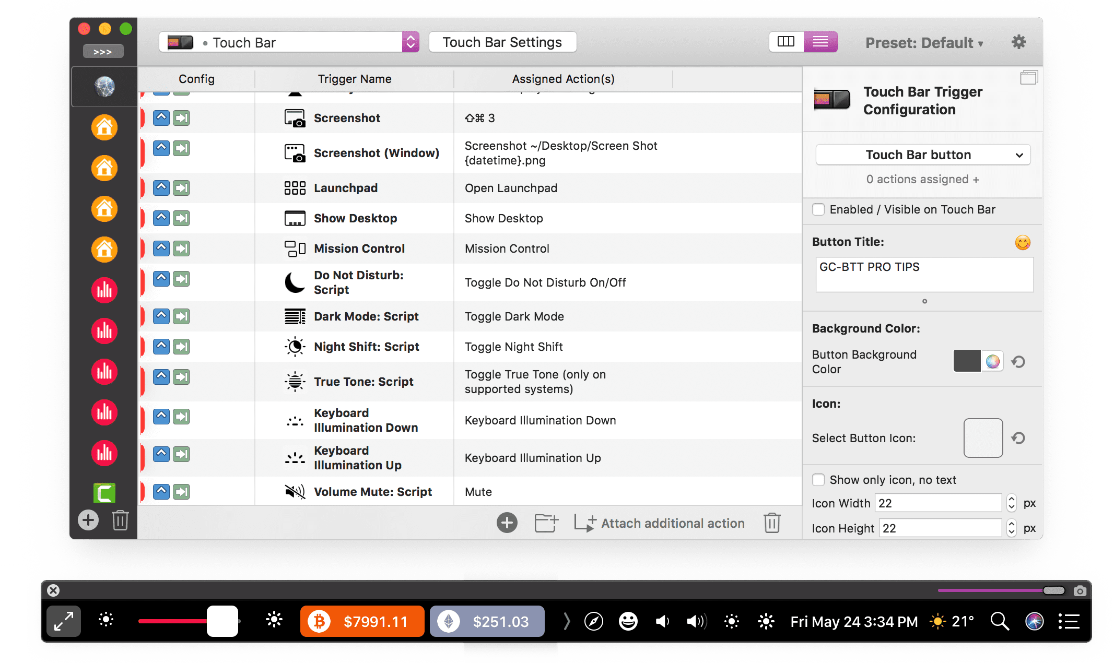This screenshot has width=1114, height=663.
Task: Tap the brightness icon left of the red slider
Action: 106,620
